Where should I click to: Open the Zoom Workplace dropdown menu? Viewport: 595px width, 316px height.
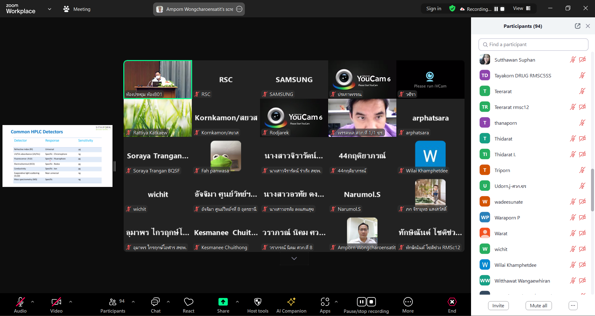coord(49,9)
